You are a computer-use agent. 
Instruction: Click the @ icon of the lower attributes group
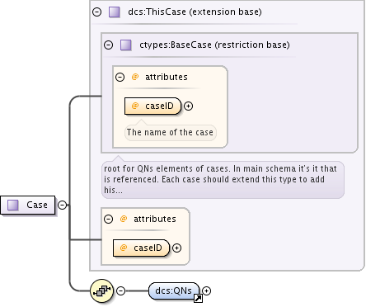tap(124, 219)
